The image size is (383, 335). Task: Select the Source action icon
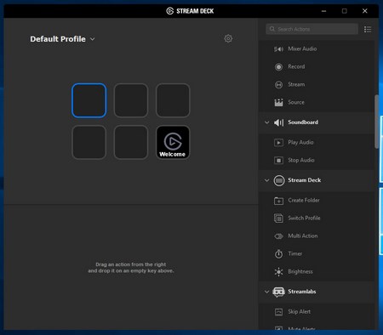coord(278,102)
